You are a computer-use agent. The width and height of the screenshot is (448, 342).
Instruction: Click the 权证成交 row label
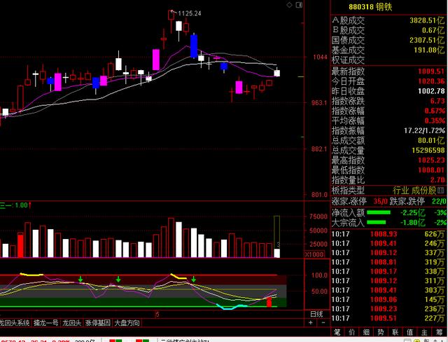348,60
